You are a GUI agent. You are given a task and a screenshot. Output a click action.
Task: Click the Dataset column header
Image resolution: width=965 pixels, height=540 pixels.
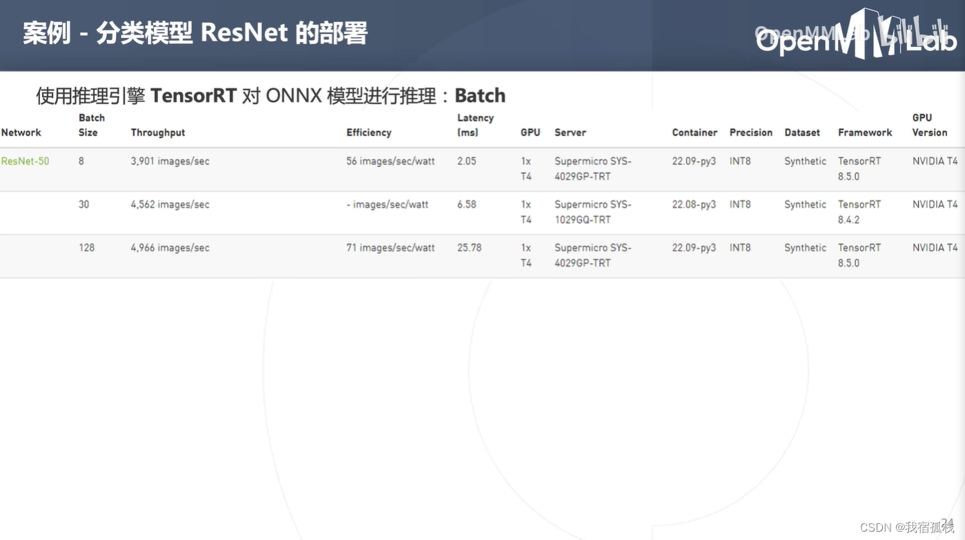(x=802, y=133)
